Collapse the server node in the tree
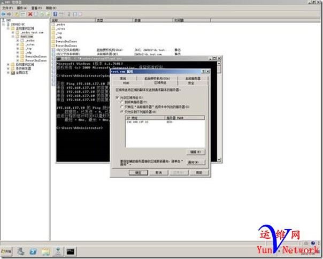 [4, 24]
